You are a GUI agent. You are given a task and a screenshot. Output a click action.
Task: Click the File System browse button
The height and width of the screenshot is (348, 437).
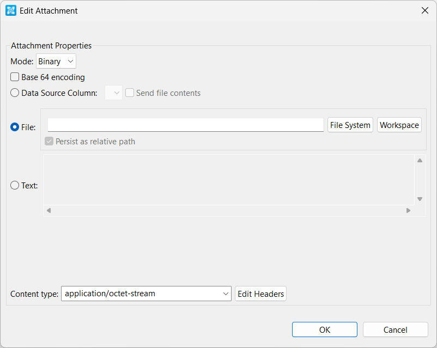[x=350, y=125]
